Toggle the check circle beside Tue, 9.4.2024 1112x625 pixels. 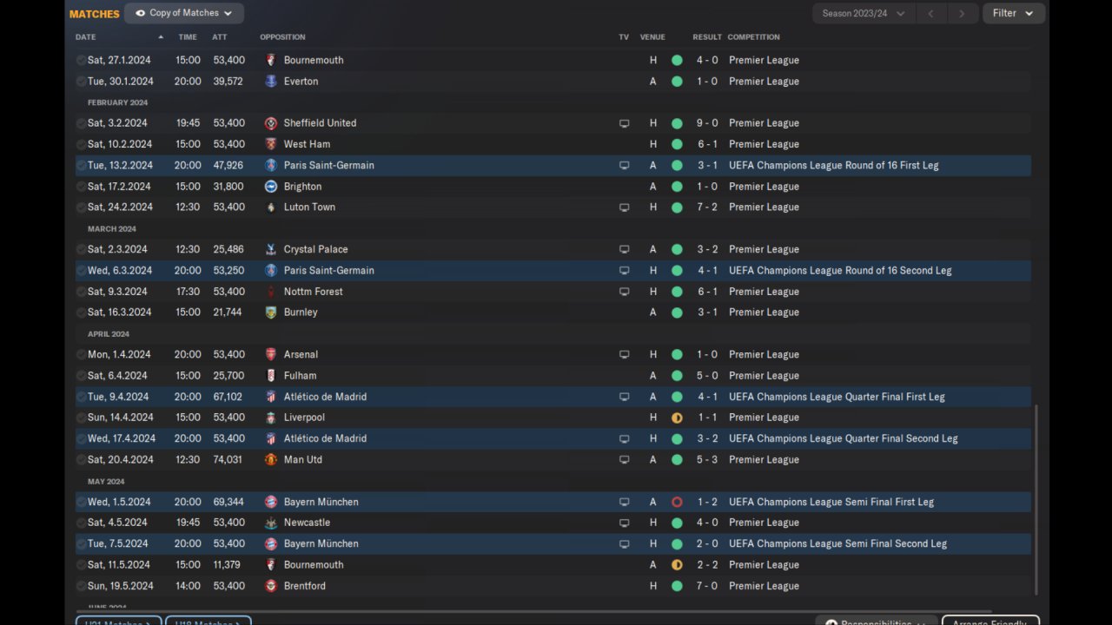(81, 397)
